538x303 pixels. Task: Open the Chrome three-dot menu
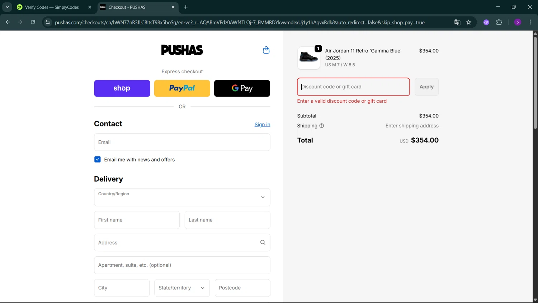(530, 22)
